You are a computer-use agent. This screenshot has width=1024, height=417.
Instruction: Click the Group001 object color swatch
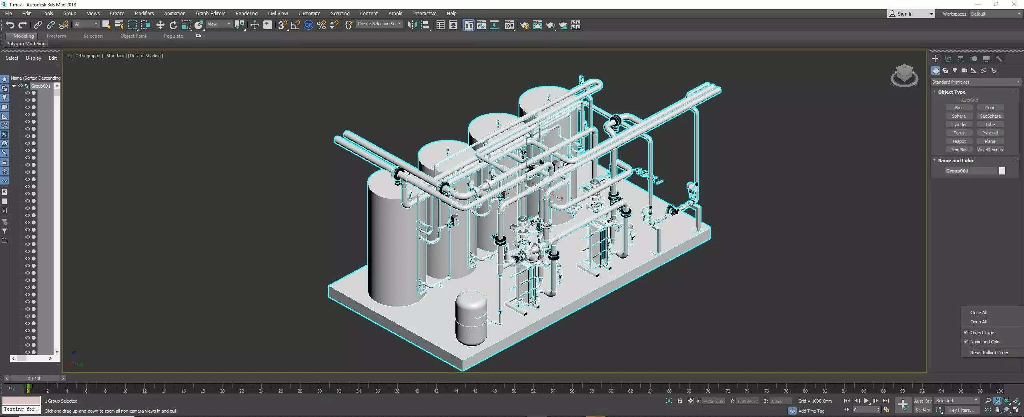tap(1002, 171)
